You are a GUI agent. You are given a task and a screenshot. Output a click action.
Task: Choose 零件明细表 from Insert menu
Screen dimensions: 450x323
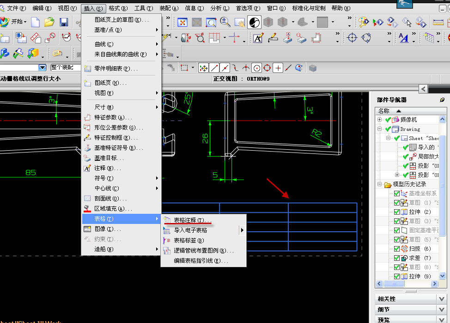coord(121,69)
